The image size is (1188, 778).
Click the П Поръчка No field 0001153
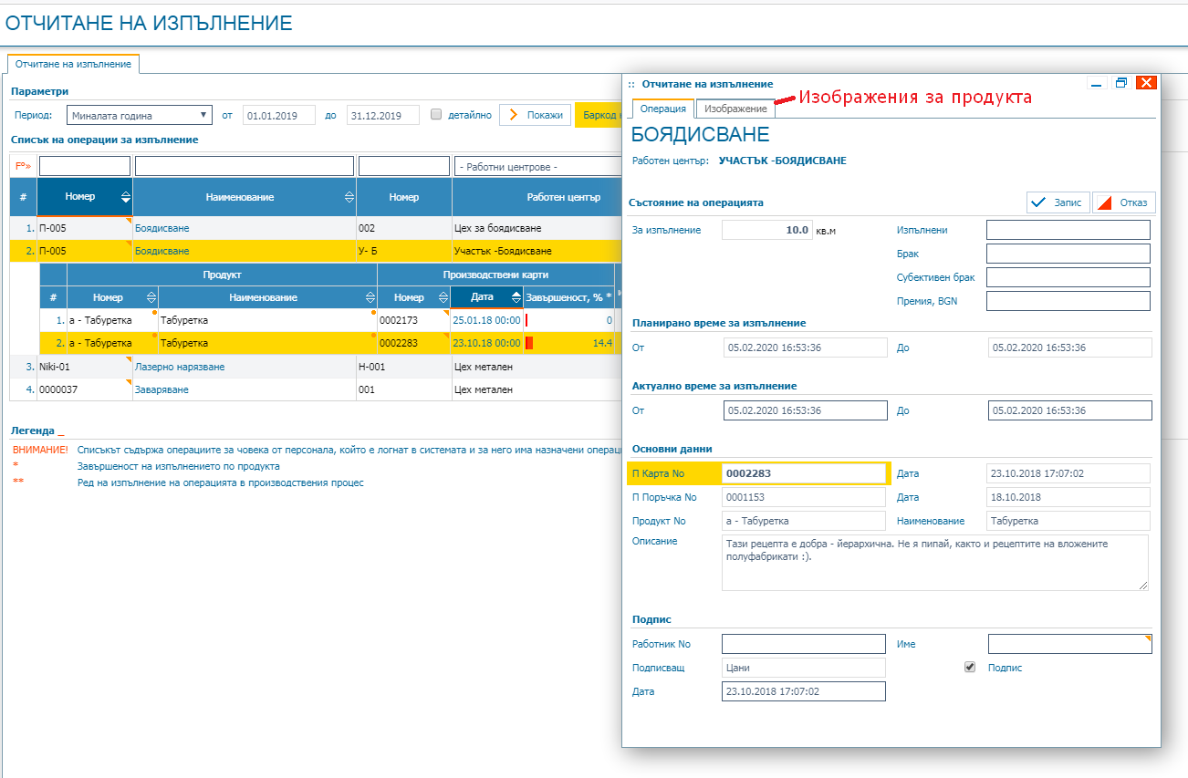click(x=804, y=497)
